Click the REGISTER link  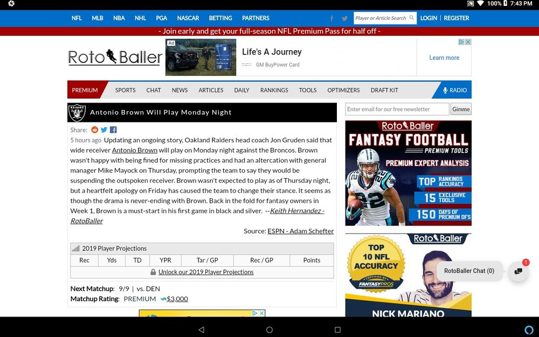pyautogui.click(x=457, y=18)
